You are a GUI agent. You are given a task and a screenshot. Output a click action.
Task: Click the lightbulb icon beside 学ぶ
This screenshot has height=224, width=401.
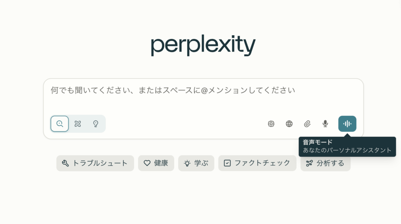point(187,163)
